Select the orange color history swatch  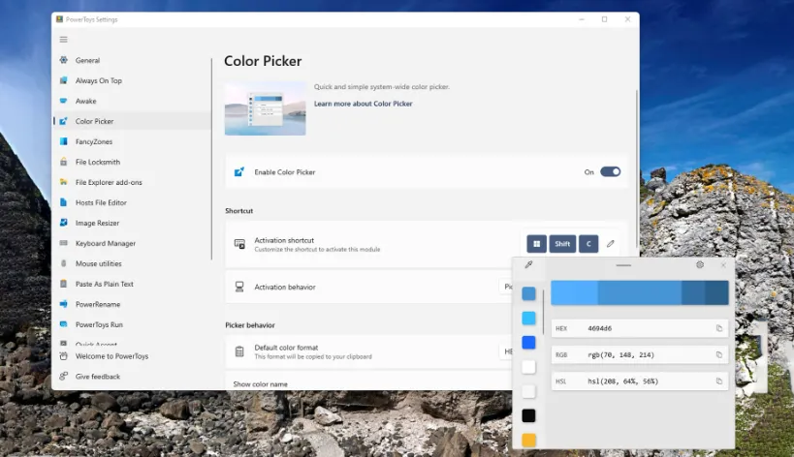coord(528,440)
